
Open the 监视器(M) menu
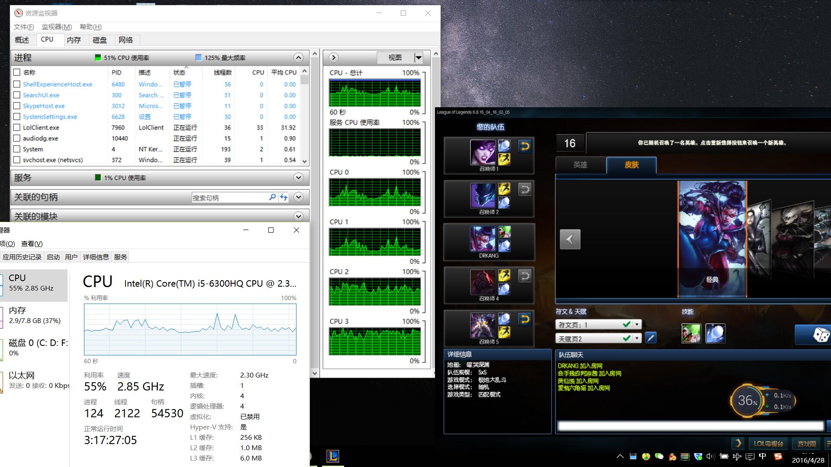pyautogui.click(x=57, y=27)
